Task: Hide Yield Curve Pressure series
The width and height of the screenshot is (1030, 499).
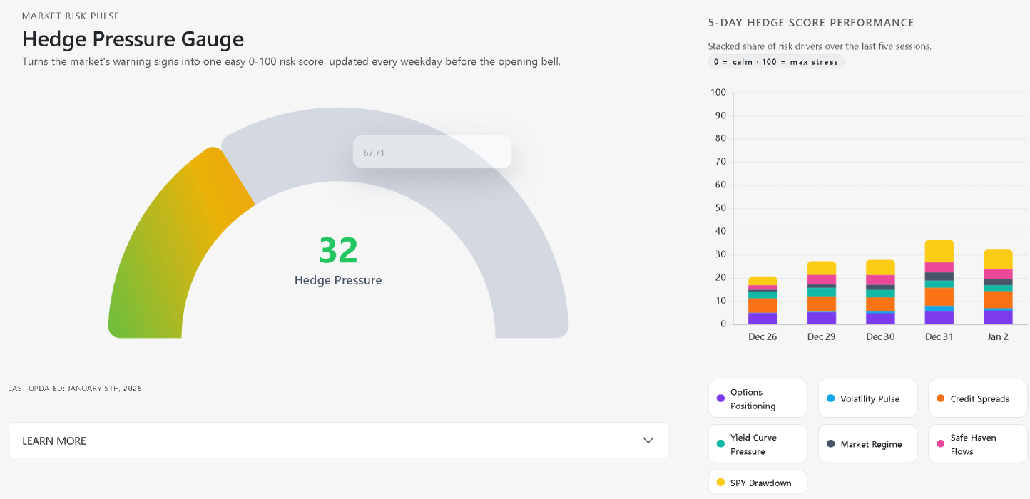Action: (758, 444)
